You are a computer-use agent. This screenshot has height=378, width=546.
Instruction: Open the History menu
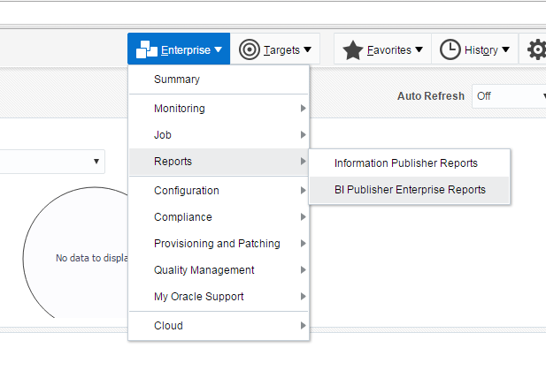point(474,49)
